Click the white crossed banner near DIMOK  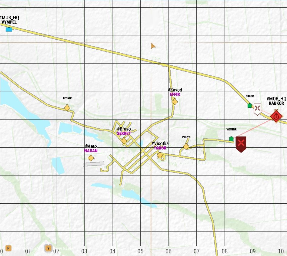(257, 109)
